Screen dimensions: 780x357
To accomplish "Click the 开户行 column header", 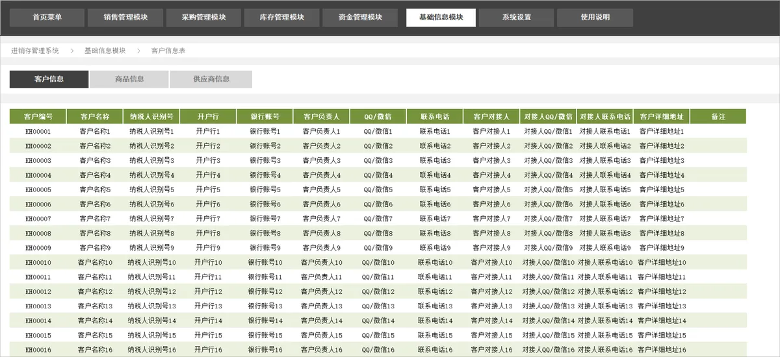I will click(x=208, y=117).
